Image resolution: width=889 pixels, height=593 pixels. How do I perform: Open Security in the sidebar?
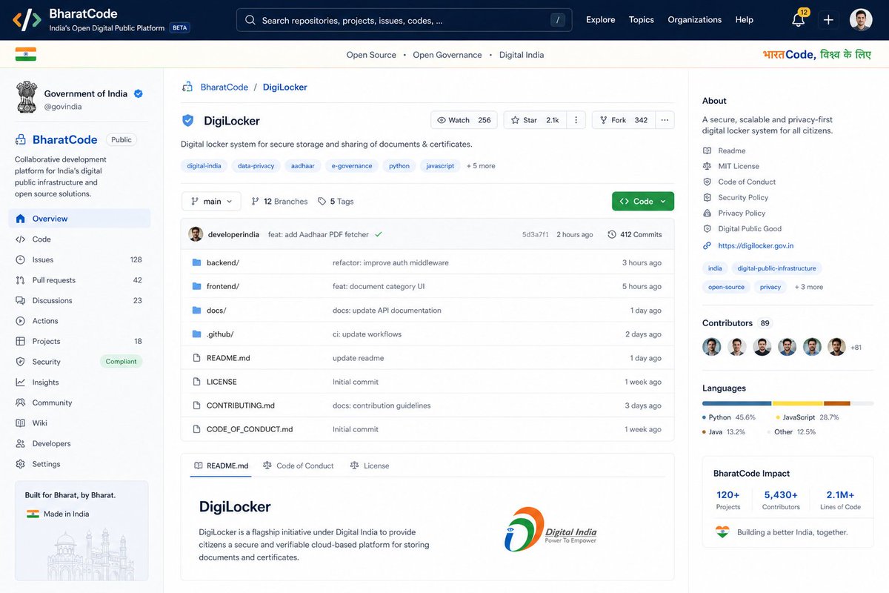click(x=79, y=362)
